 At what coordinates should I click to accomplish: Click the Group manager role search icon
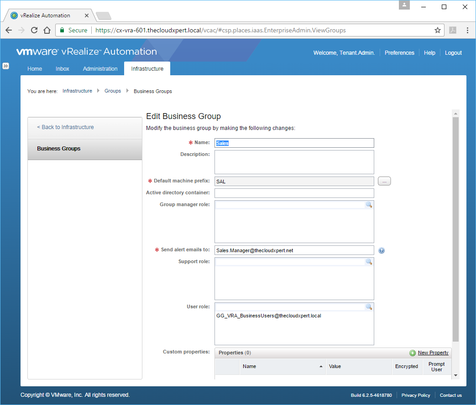369,205
